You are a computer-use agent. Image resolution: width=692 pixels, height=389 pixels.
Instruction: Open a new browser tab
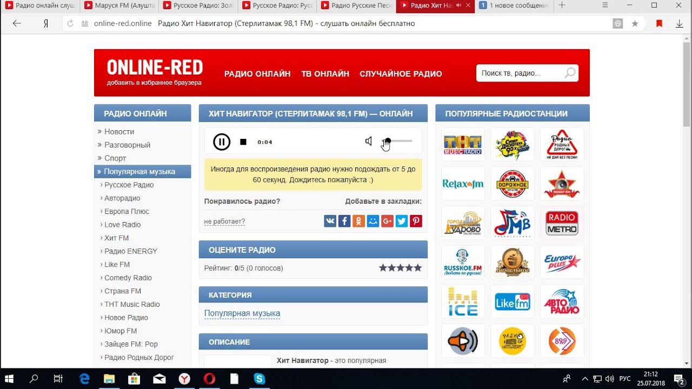[562, 5]
